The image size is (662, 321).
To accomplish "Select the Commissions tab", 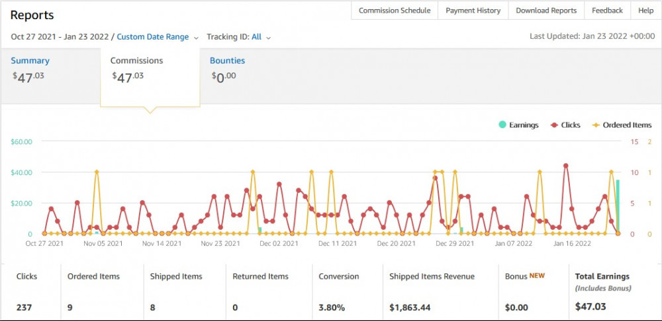I will coord(136,61).
